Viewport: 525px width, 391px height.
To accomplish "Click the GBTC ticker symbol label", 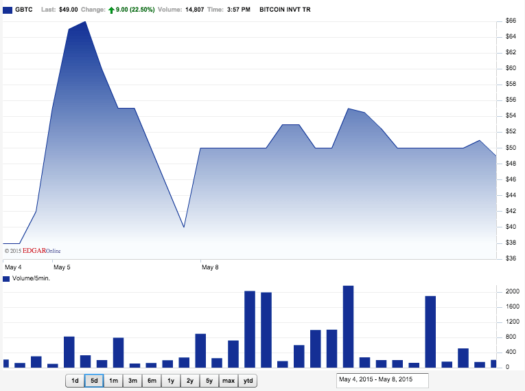I will (x=23, y=8).
